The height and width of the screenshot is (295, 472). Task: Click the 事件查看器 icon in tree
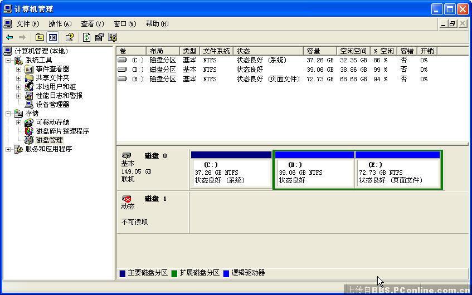tap(29, 69)
